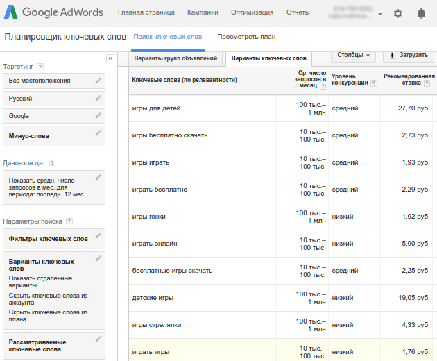Click 'Скрыть ключевые слова из плана'
The height and width of the screenshot is (361, 437).
pos(48,316)
